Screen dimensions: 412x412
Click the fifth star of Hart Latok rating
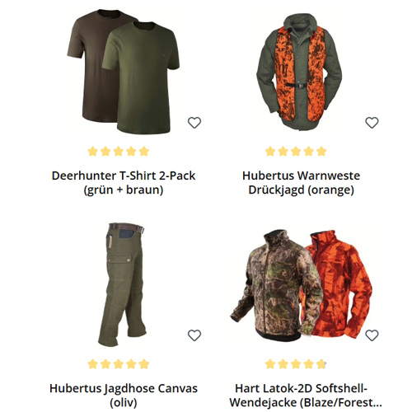(321, 364)
